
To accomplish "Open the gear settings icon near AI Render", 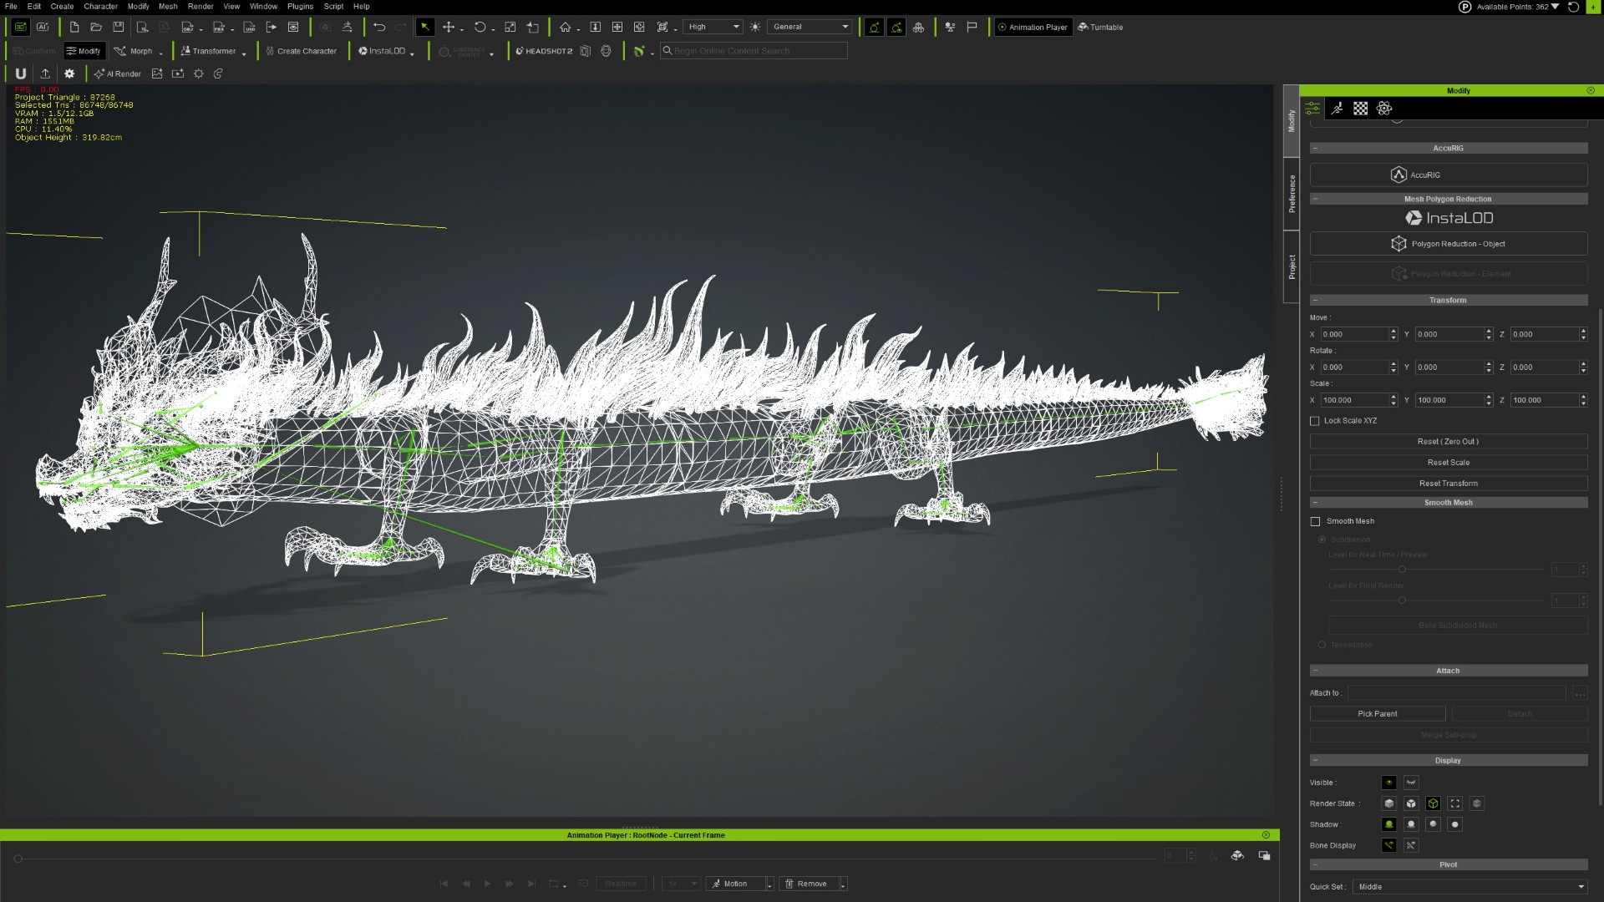I will tap(69, 73).
